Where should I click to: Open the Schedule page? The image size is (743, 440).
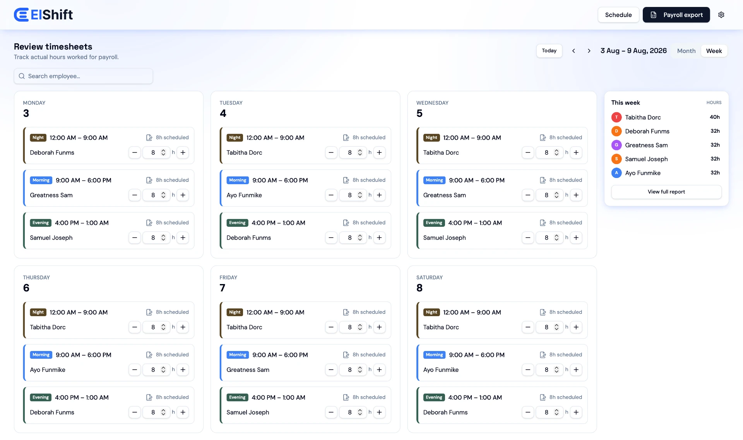coord(618,15)
